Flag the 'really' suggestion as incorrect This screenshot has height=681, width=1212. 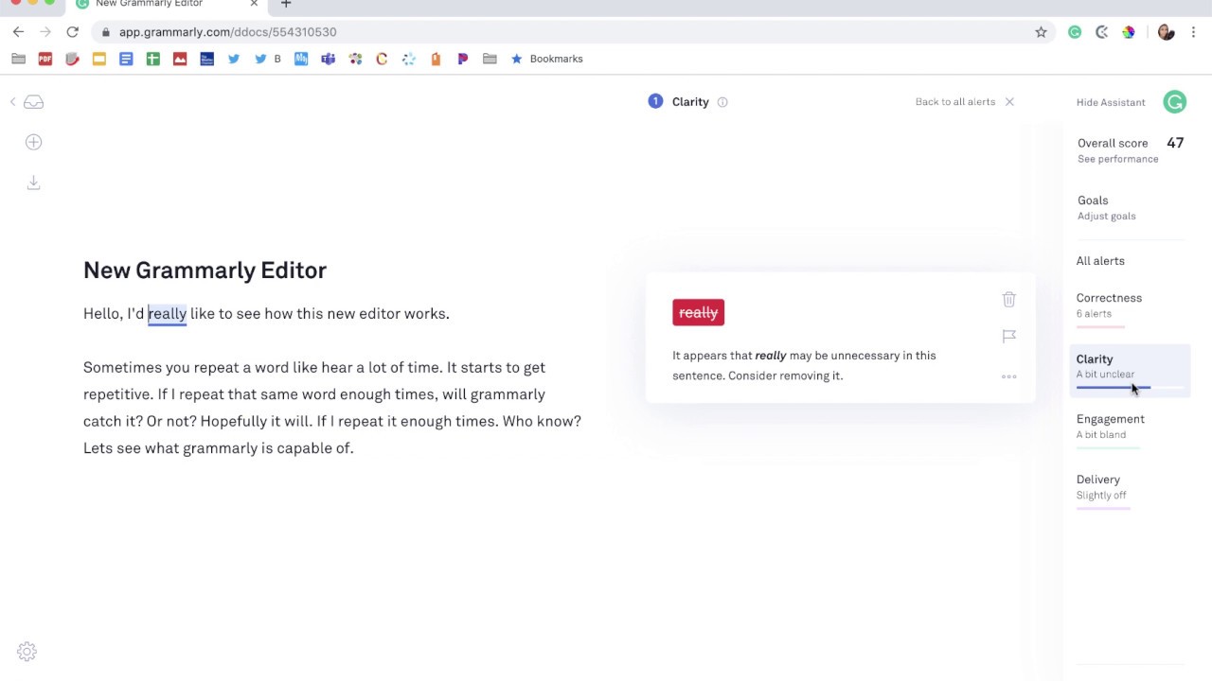click(x=1008, y=336)
